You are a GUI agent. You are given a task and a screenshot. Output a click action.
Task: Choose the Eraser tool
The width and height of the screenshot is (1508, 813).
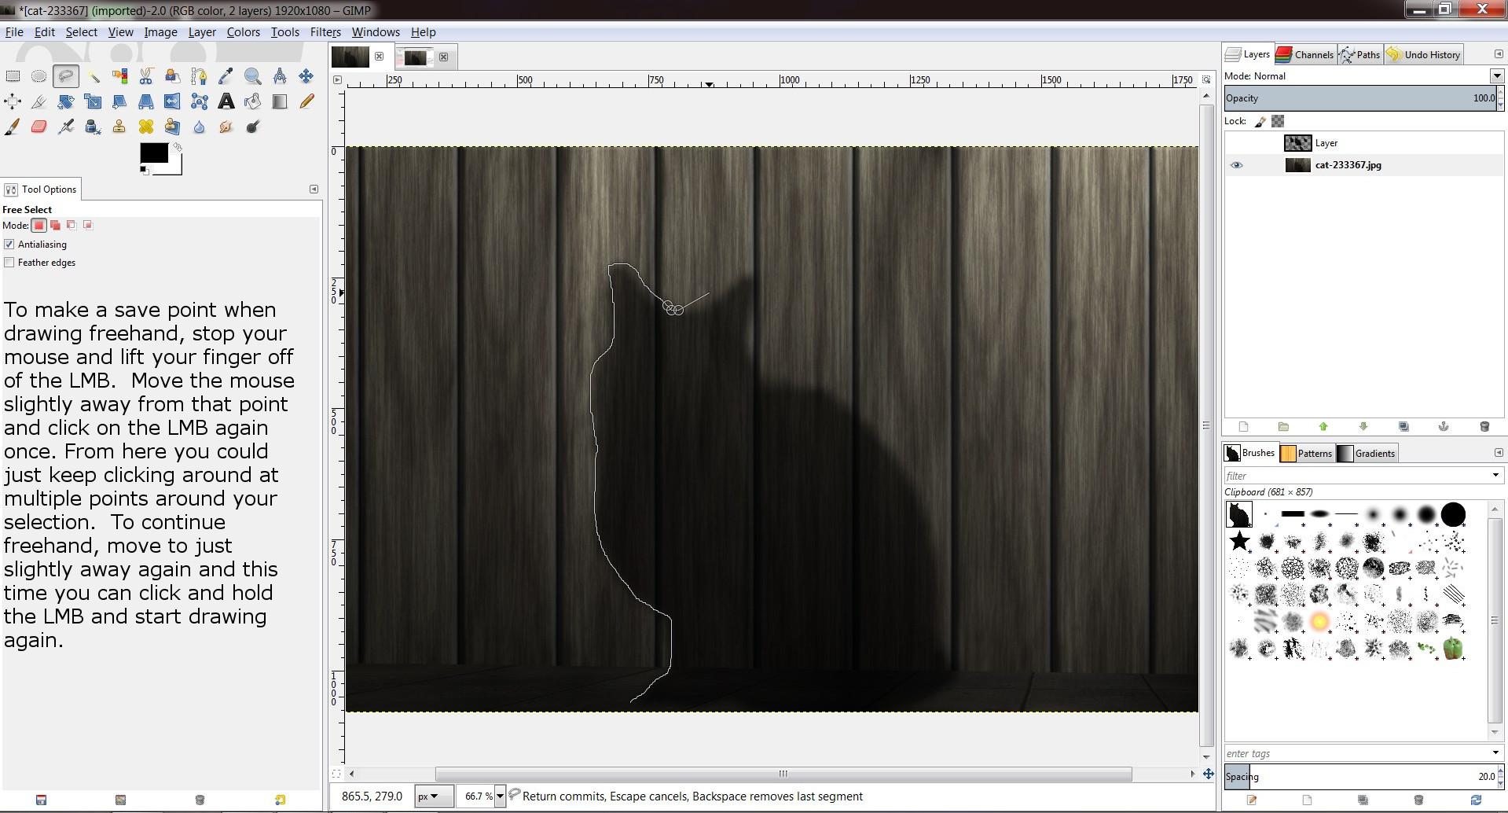pyautogui.click(x=39, y=127)
